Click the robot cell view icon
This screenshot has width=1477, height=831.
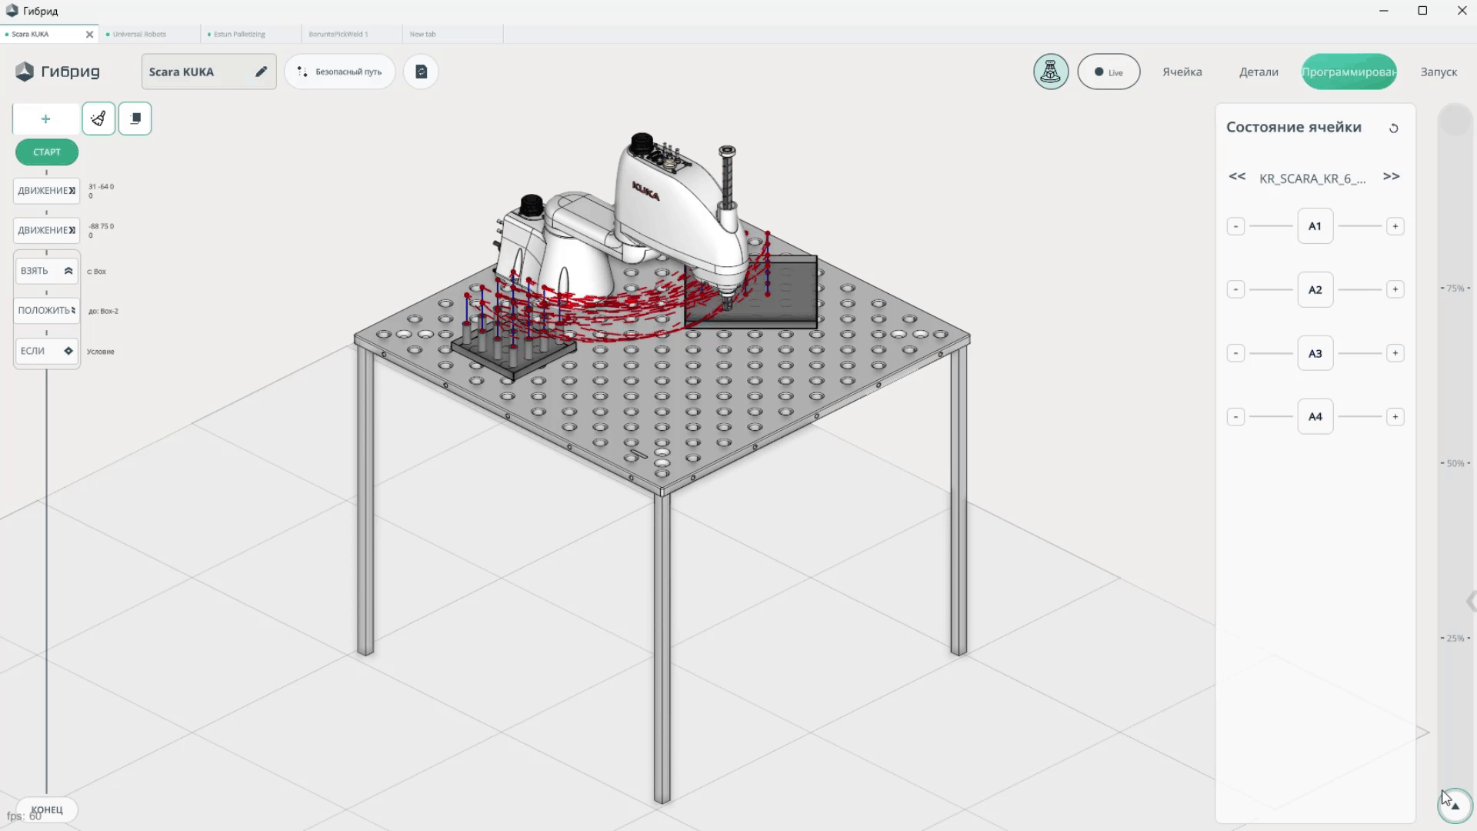pos(1050,72)
